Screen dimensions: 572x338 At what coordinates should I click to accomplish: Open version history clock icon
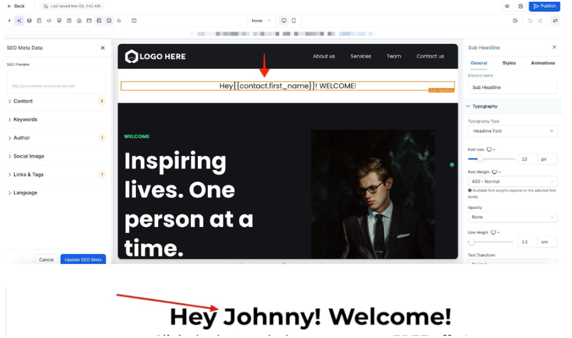[x=515, y=20]
